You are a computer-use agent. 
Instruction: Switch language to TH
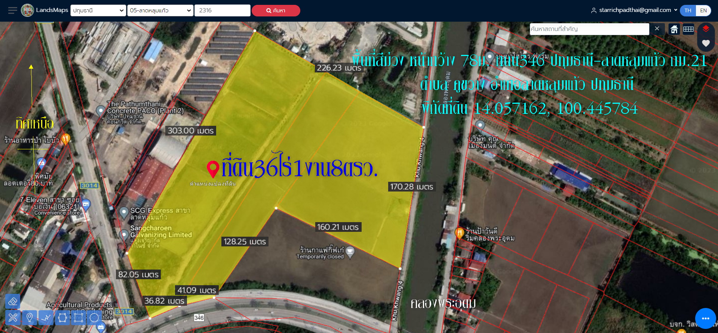pos(688,10)
